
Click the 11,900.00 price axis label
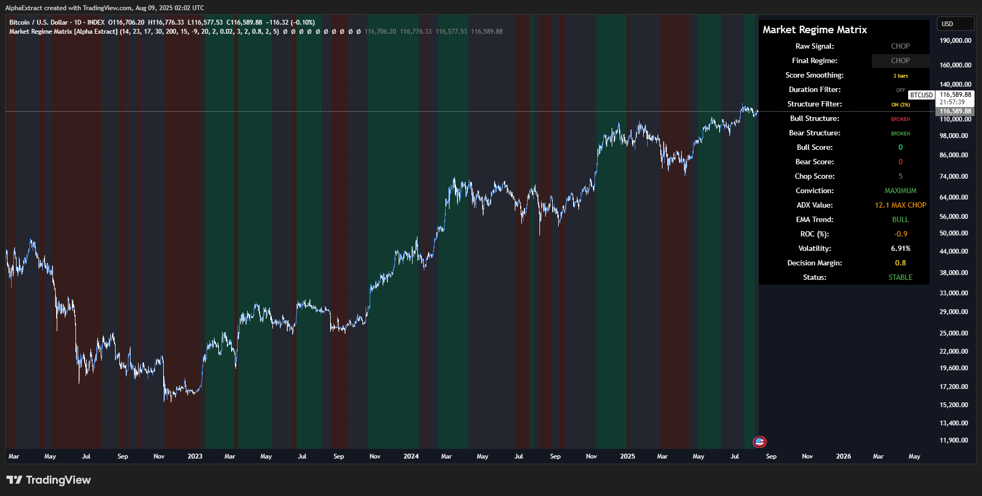[x=954, y=440]
